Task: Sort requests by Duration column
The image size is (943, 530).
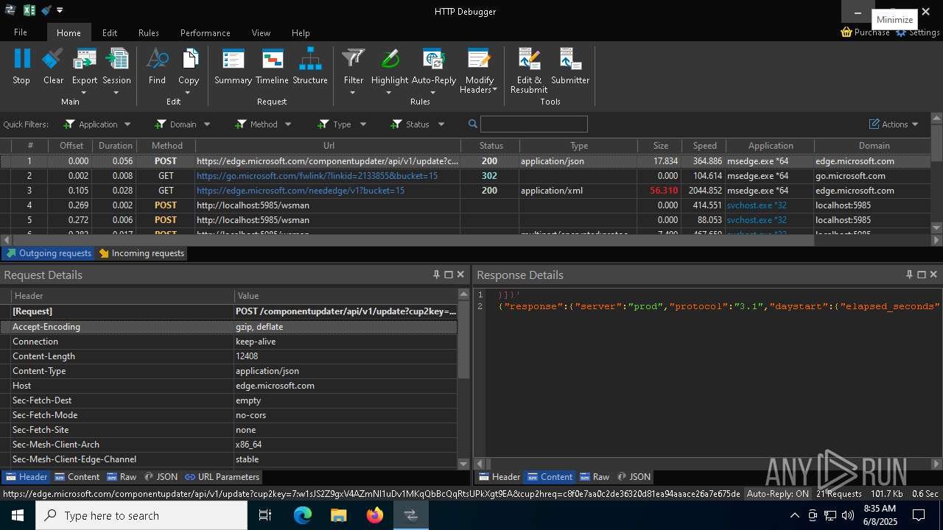Action: click(115, 146)
